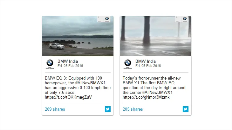Open the white BMW X1 coastal photo

coord(78,36)
